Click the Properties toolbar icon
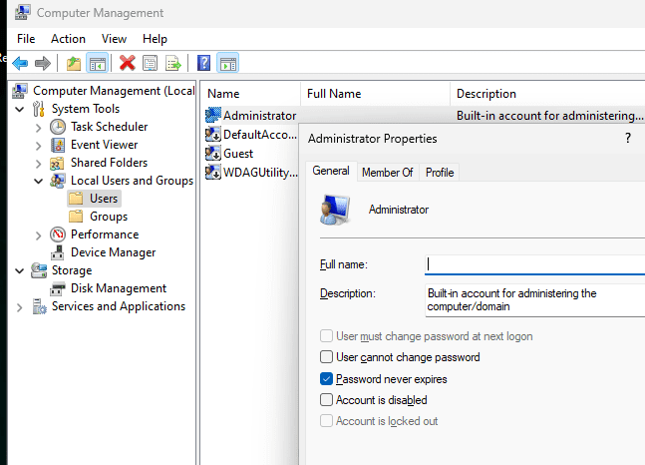 point(151,63)
